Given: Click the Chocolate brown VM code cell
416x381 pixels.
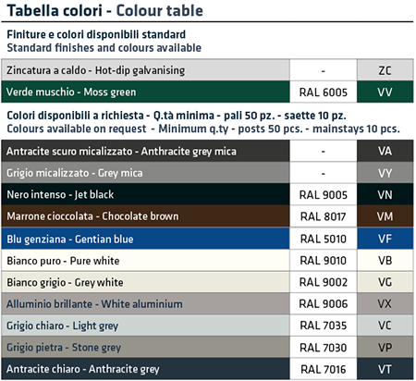Looking at the screenshot, I should (385, 216).
